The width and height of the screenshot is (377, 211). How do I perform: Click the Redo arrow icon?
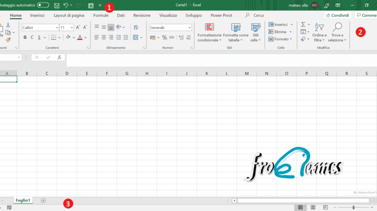[x=79, y=5]
